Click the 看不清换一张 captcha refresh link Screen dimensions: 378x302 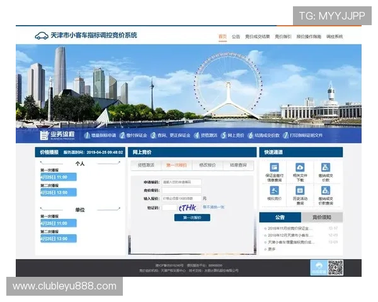coord(214,206)
